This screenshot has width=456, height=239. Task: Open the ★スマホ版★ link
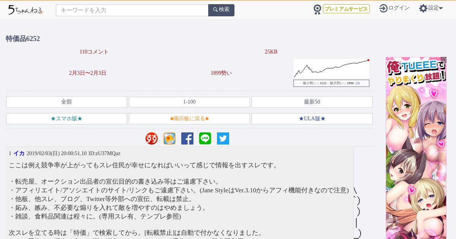point(66,119)
